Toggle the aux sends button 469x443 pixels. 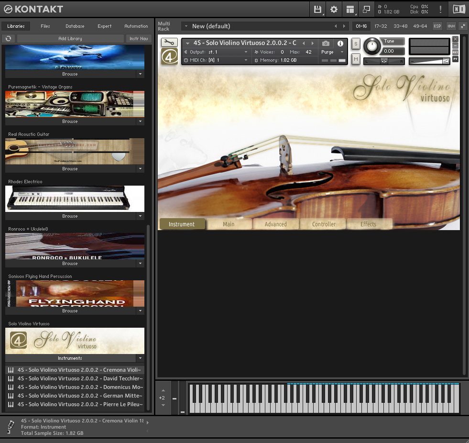point(451,26)
